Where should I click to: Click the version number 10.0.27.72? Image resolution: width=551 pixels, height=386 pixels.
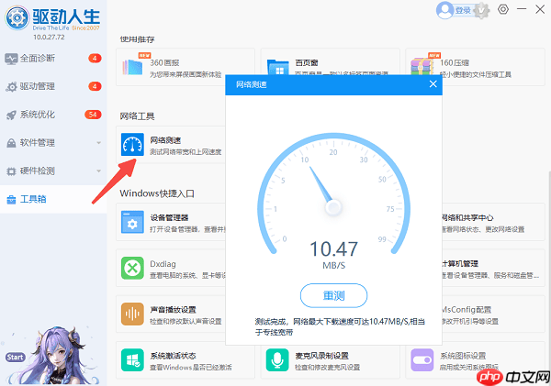(x=49, y=37)
